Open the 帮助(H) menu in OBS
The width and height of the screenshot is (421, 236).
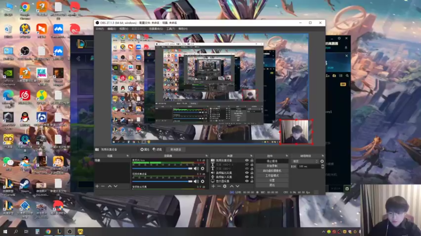tap(183, 29)
